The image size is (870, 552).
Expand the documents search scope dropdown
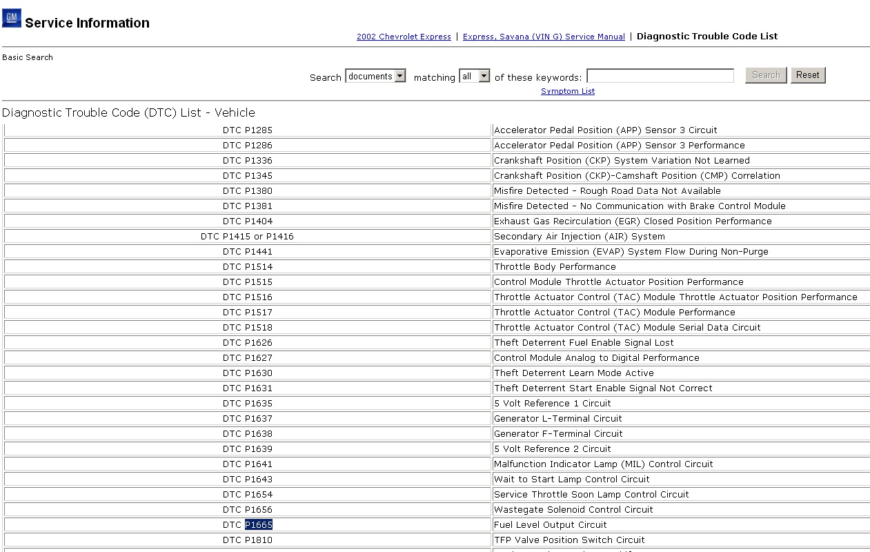(x=376, y=77)
